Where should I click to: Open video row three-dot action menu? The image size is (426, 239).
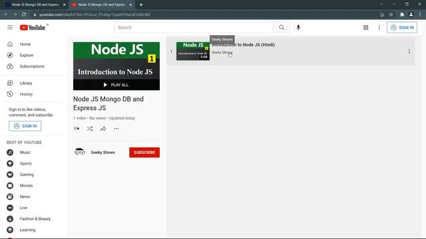pos(409,51)
